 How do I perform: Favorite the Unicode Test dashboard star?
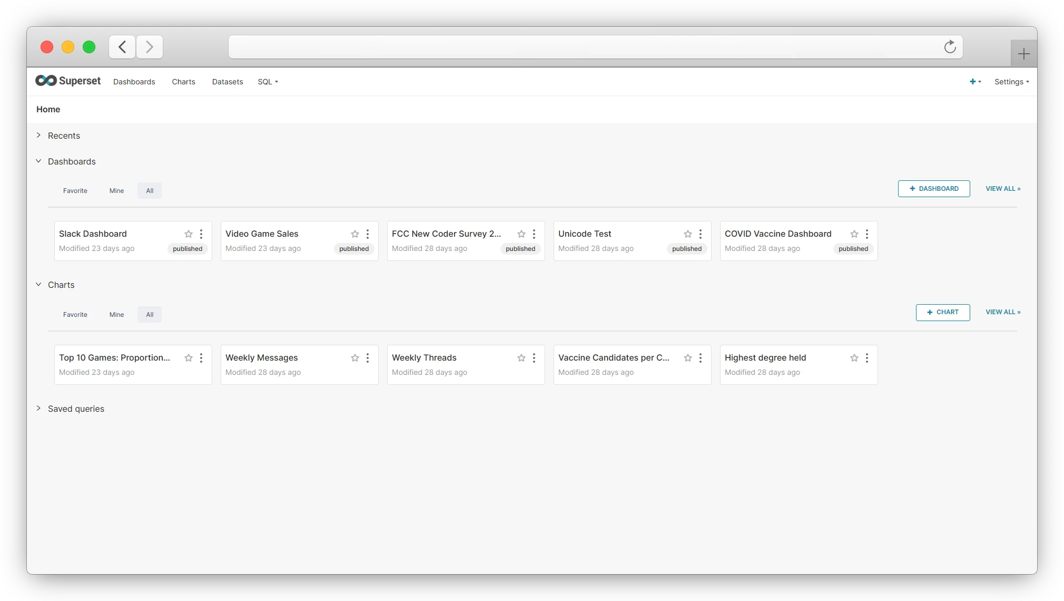coord(688,234)
